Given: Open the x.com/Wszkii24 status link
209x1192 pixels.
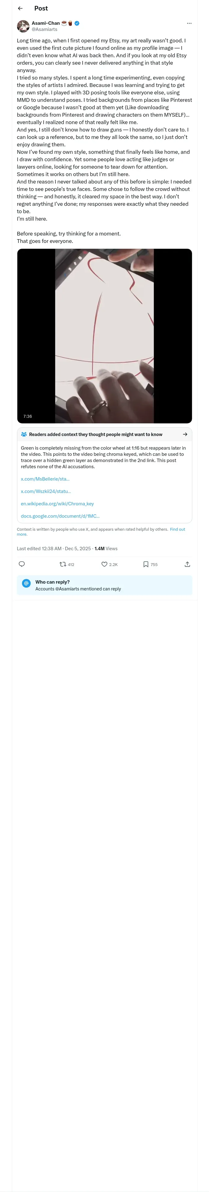Looking at the screenshot, I should [x=46, y=491].
